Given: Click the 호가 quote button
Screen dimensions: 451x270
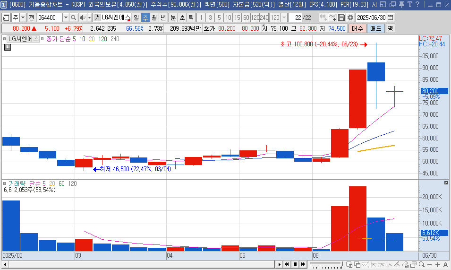Looking at the screenshot, I should click(209, 28).
